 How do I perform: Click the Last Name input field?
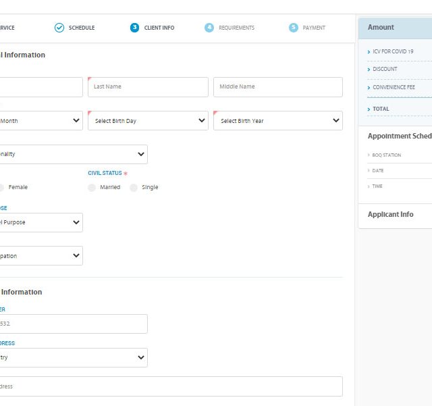[x=148, y=87]
